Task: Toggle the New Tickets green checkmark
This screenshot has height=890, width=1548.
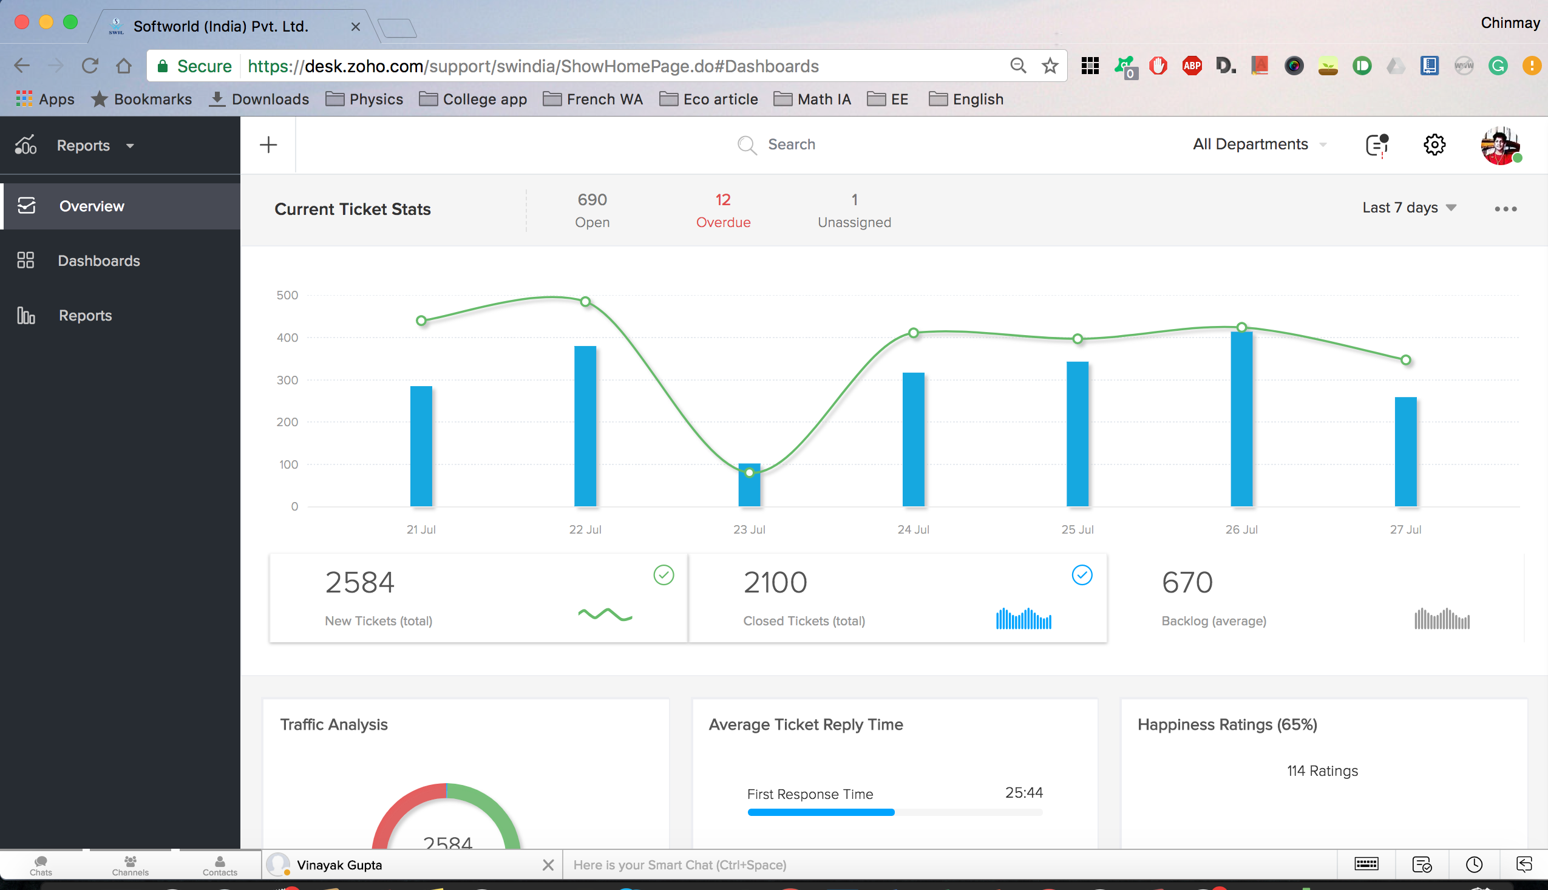Action: pos(663,574)
